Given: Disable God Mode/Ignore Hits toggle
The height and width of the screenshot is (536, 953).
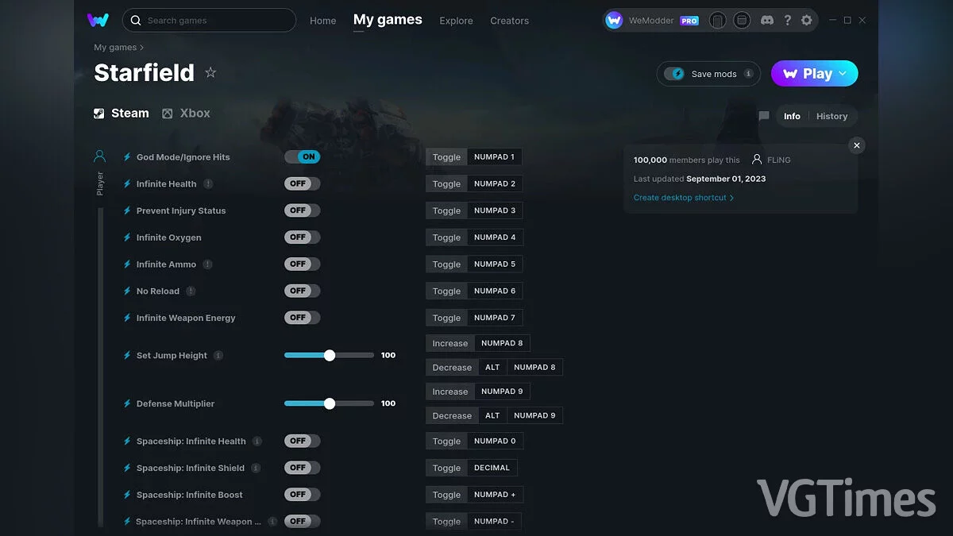Looking at the screenshot, I should click(x=303, y=157).
